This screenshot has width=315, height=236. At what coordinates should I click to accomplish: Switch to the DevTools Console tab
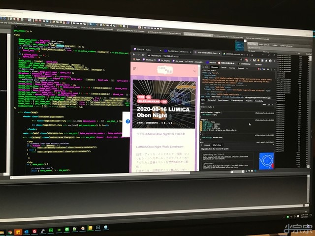[225, 69]
